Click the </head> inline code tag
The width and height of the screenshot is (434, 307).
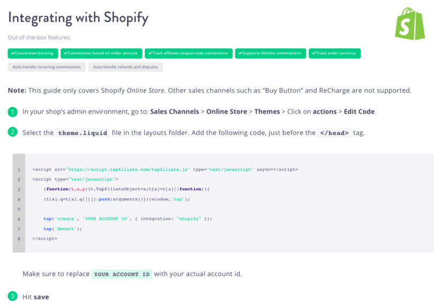tap(334, 133)
